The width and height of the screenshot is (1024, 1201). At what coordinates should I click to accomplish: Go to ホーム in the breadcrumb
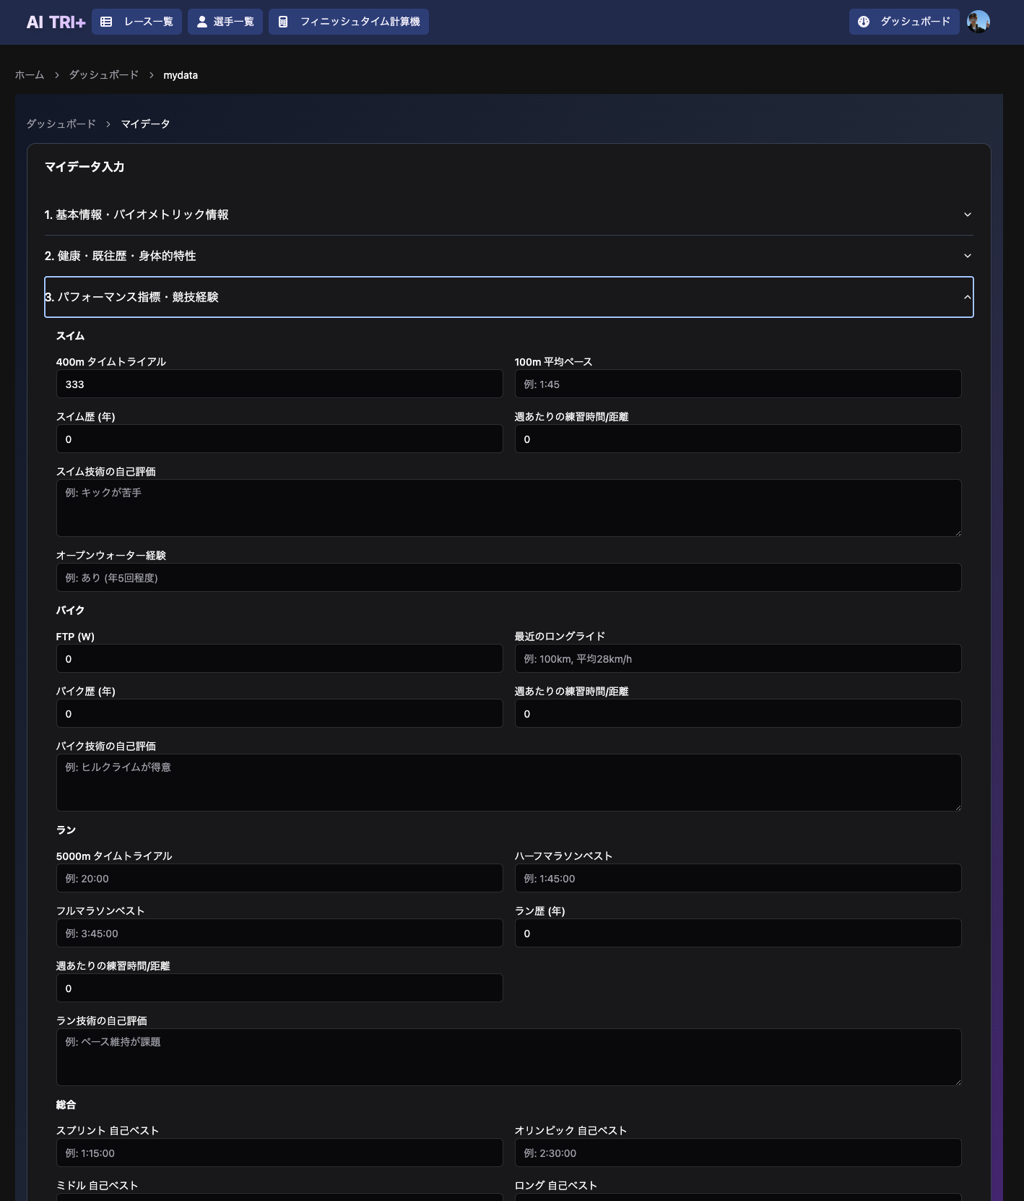coord(30,75)
